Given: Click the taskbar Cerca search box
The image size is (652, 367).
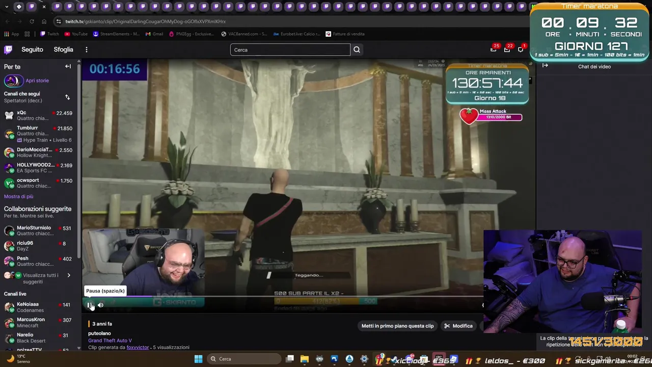Looking at the screenshot, I should 243,359.
